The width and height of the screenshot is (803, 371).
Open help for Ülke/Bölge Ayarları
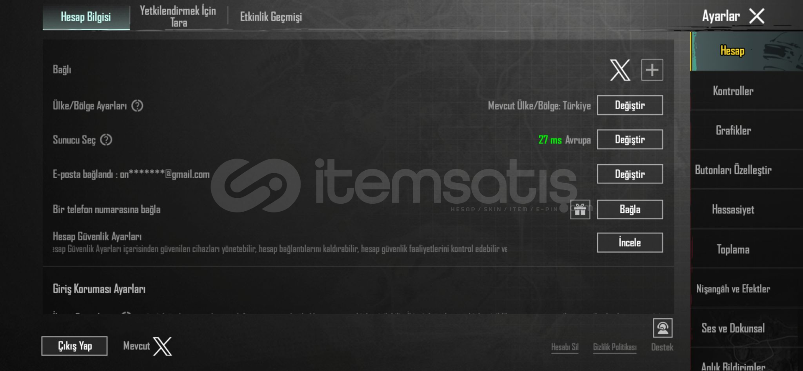(x=137, y=106)
